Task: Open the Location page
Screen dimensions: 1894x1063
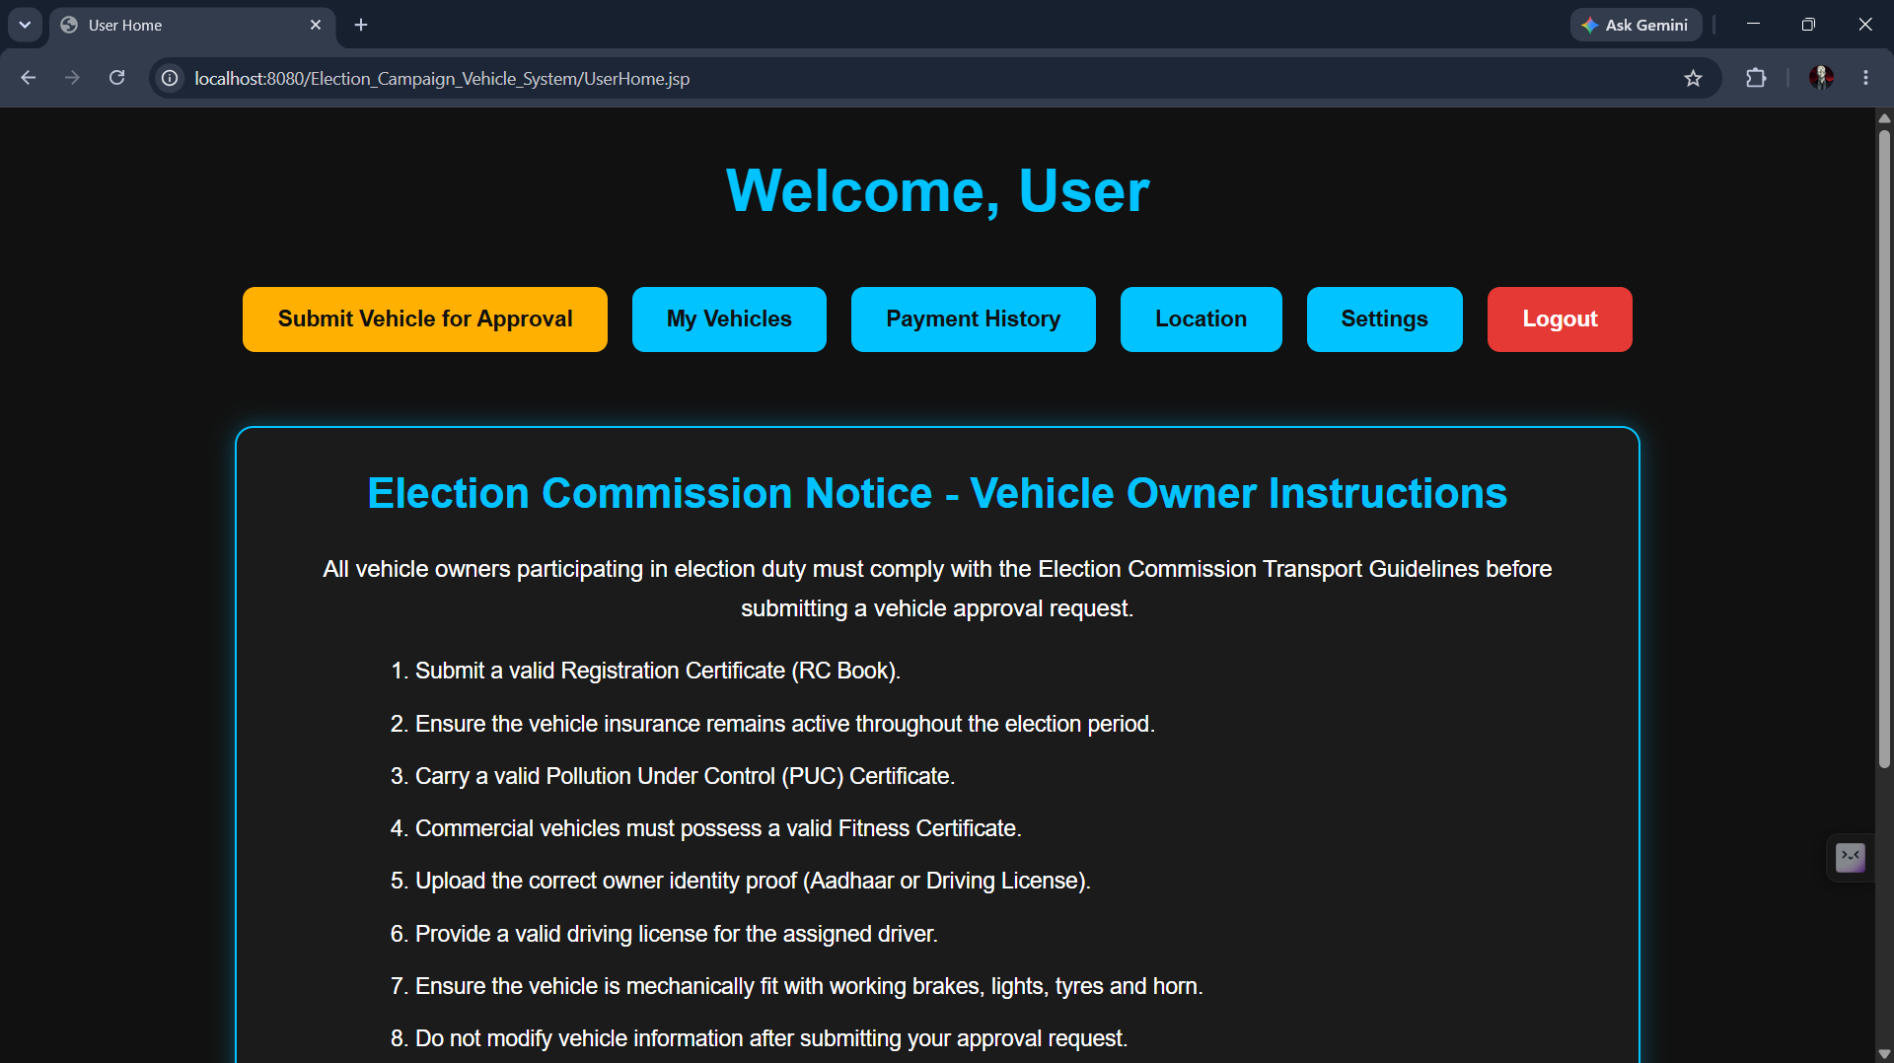Action: click(x=1201, y=319)
